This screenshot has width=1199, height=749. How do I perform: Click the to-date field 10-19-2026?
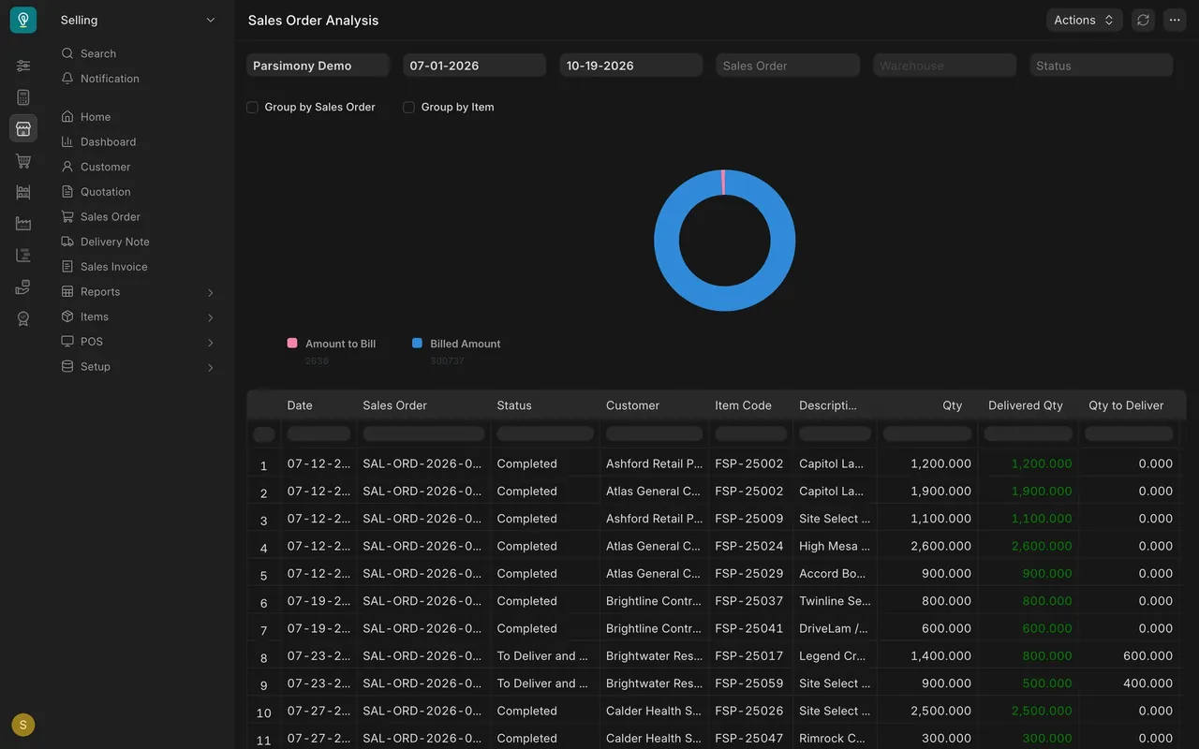[x=631, y=66]
